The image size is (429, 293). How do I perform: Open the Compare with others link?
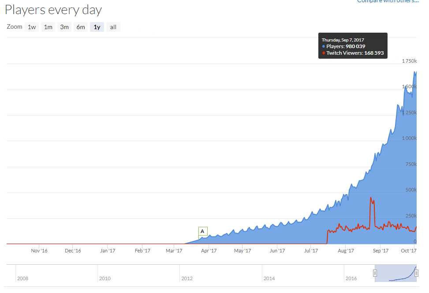[387, 1]
